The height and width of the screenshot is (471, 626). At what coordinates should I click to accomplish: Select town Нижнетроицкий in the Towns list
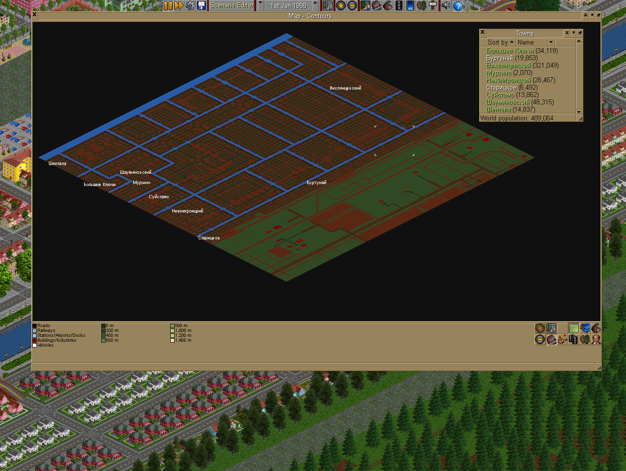point(527,80)
